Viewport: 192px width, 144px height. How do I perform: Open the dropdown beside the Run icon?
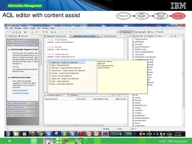coord(28,32)
